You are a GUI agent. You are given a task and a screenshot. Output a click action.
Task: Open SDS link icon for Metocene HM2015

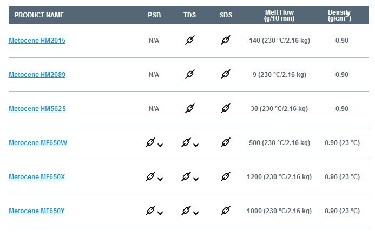[226, 40]
